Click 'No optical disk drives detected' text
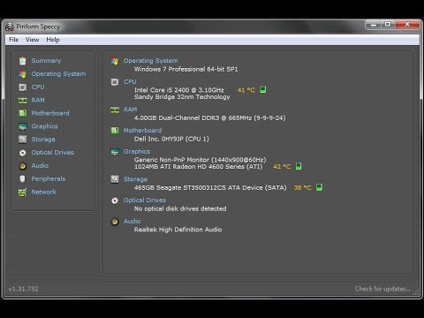Viewport: 424px width, 318px height. pos(180,208)
